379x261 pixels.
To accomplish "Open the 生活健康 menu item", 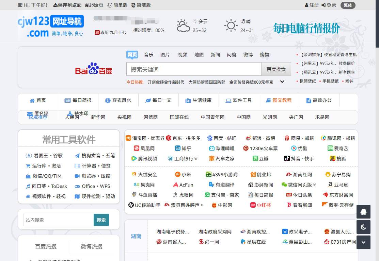I will click(199, 100).
